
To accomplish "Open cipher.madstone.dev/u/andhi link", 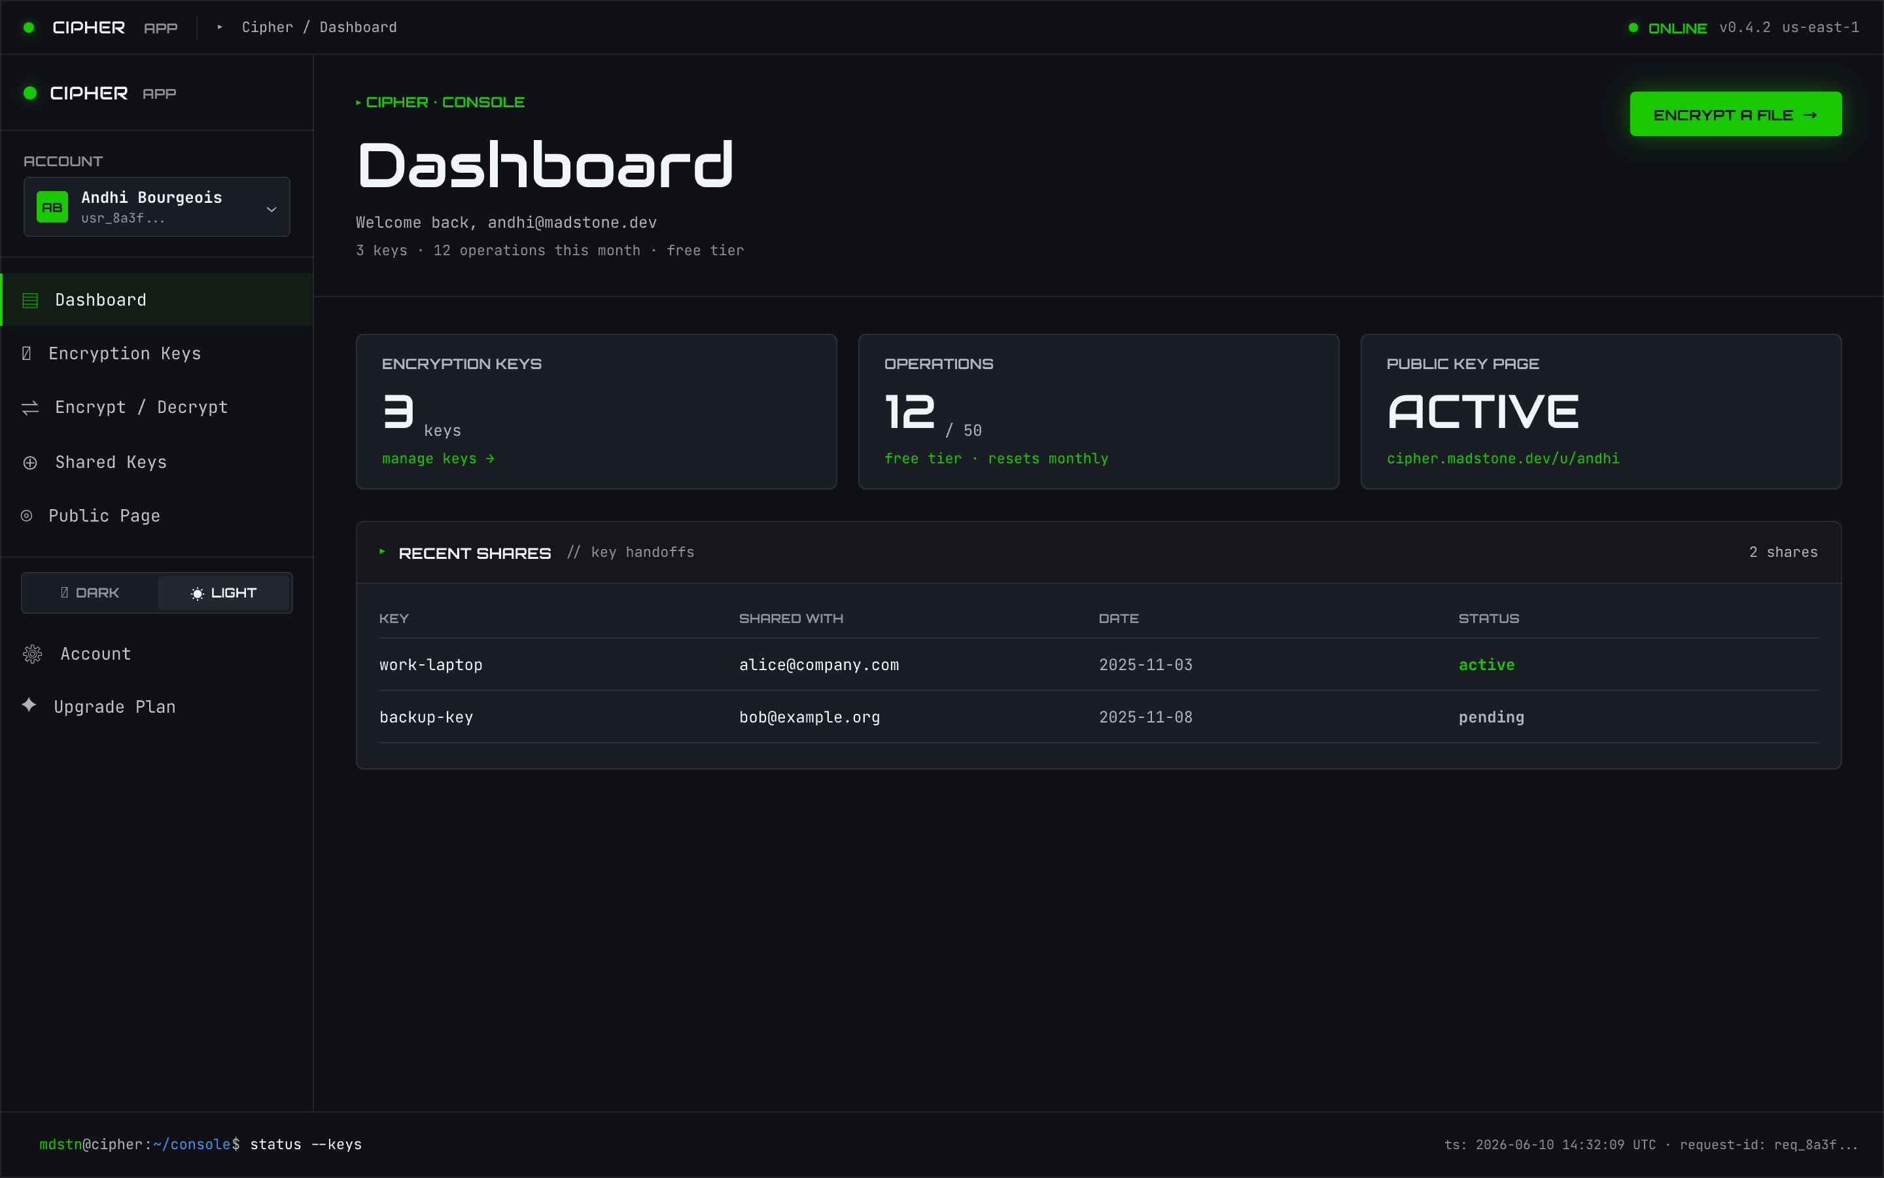I will (1503, 459).
